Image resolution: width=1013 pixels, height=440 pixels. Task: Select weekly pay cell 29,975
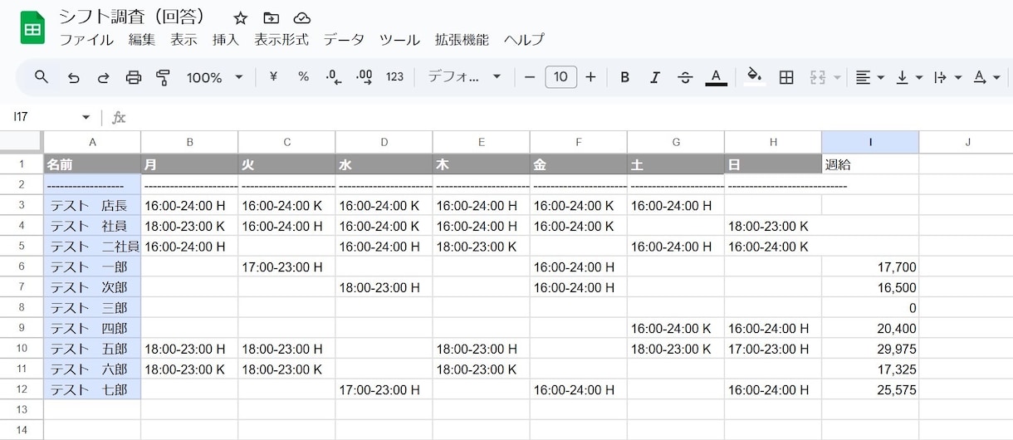(x=870, y=349)
